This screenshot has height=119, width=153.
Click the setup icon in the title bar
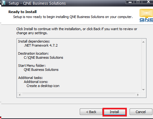(x=3, y=3)
